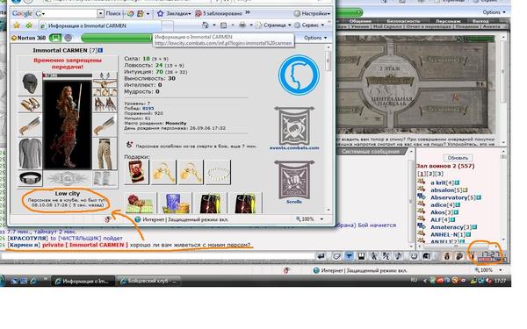
Task: Click the Google toolbar search input field
Action: click(x=70, y=13)
